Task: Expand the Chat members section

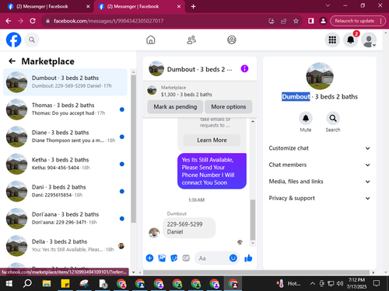Action: coord(320,165)
